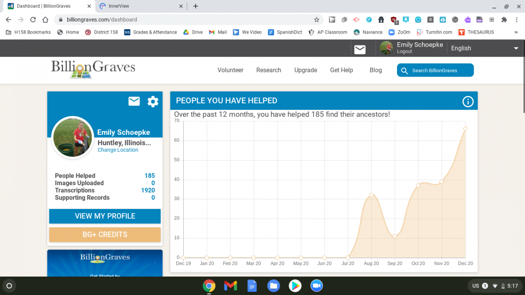The height and width of the screenshot is (295, 525).
Task: Click the BillionGraves logo
Action: (x=93, y=69)
